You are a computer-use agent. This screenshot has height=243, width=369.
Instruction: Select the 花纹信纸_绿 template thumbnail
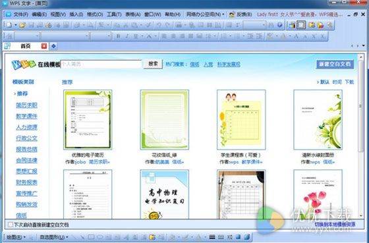tap(164, 119)
